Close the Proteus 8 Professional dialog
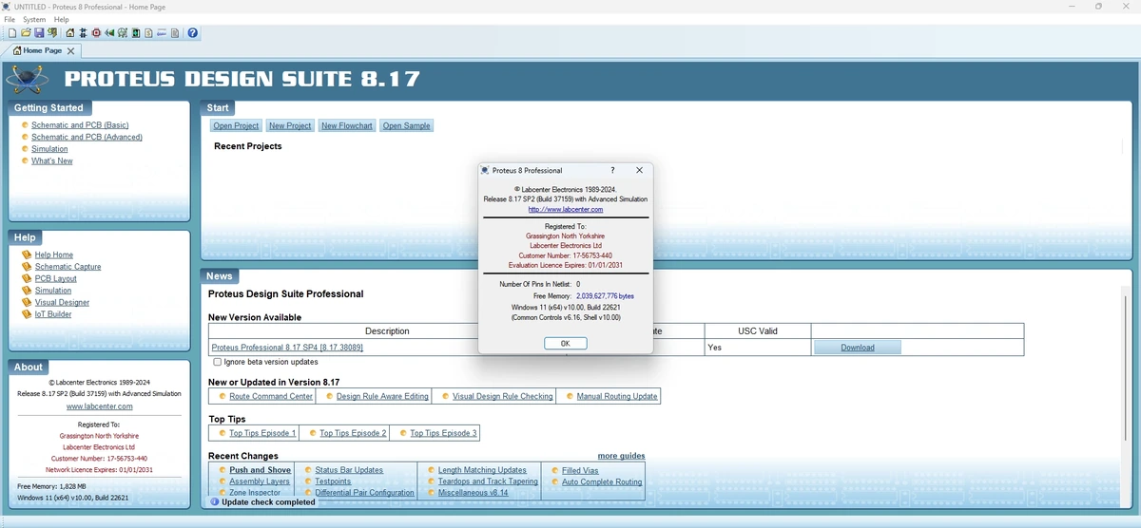1141x528 pixels. coord(639,170)
